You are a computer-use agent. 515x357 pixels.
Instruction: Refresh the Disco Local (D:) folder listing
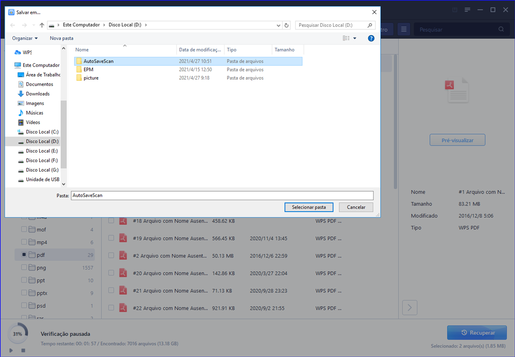tap(286, 25)
